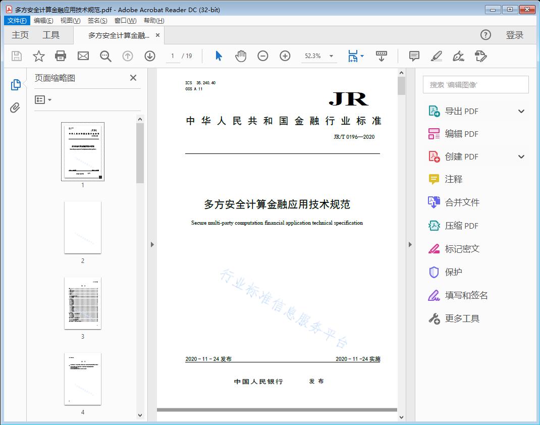This screenshot has height=425, width=540.
Task: Expand the 导出PDF options chevron
Action: (521, 111)
